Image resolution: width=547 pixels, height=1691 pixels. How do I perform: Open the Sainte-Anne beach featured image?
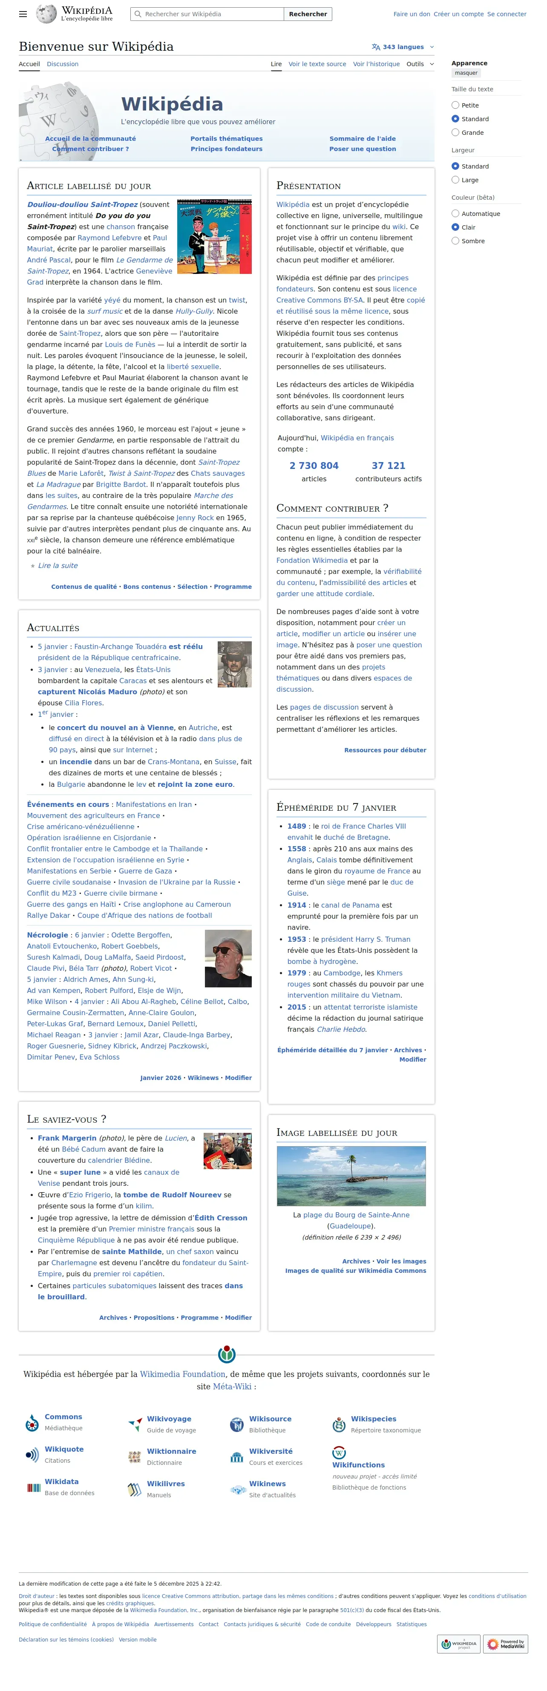[351, 1176]
